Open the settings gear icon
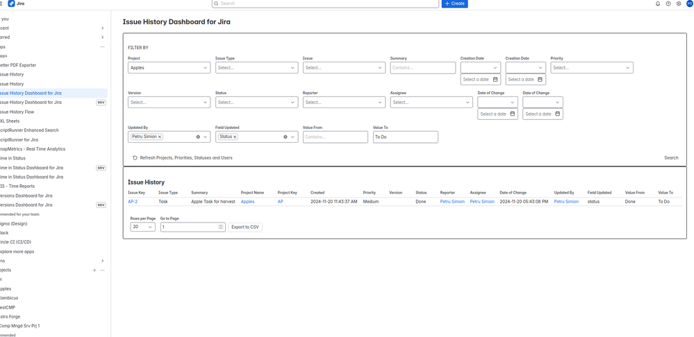The width and height of the screenshot is (694, 337). coord(679,3)
